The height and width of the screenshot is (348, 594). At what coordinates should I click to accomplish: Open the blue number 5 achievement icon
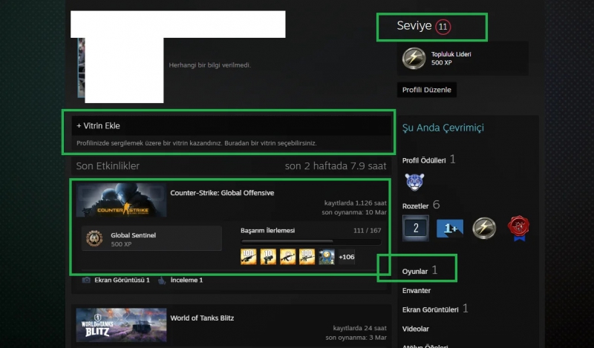[327, 256]
